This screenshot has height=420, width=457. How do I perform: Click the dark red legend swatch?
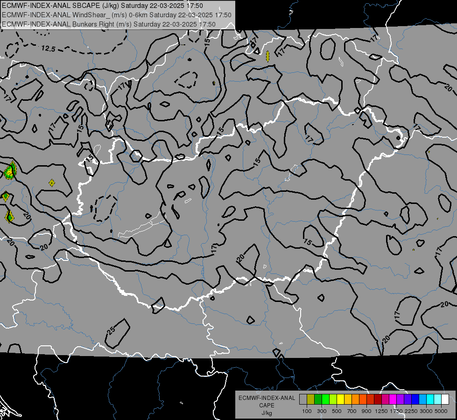(x=378, y=399)
